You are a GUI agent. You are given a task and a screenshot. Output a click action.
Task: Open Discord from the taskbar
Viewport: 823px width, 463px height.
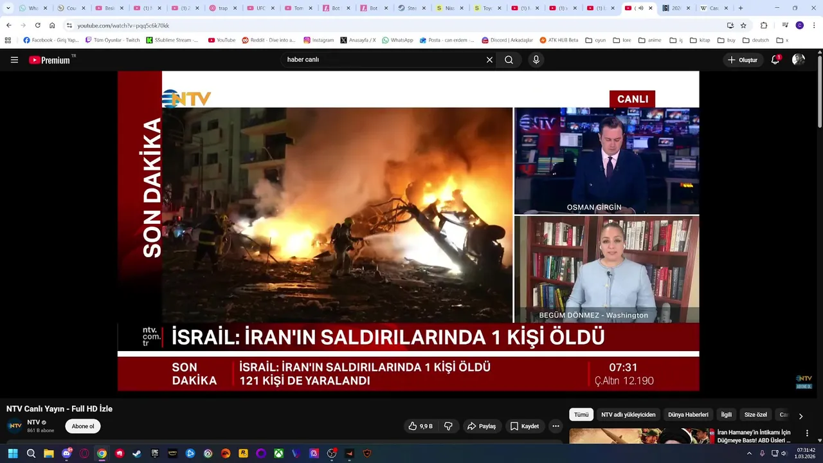(66, 453)
